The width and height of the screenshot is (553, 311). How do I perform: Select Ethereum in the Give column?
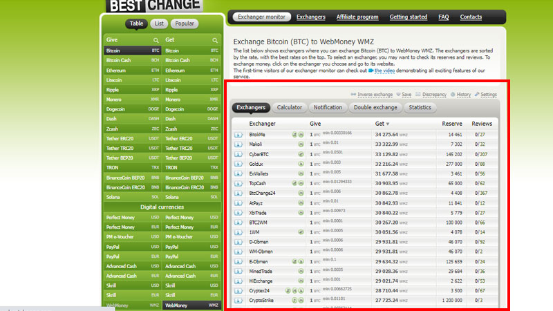click(x=133, y=70)
